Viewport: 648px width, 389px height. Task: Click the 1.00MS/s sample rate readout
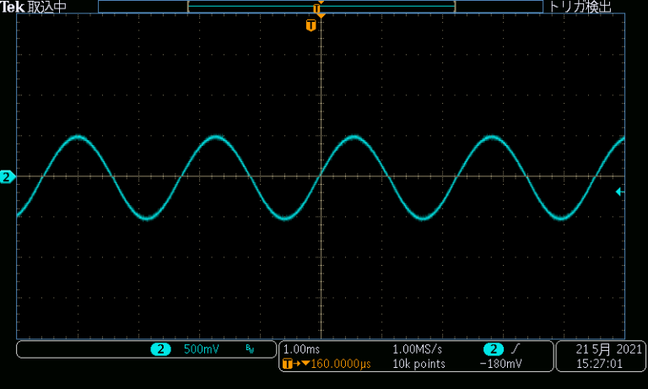tap(417, 348)
